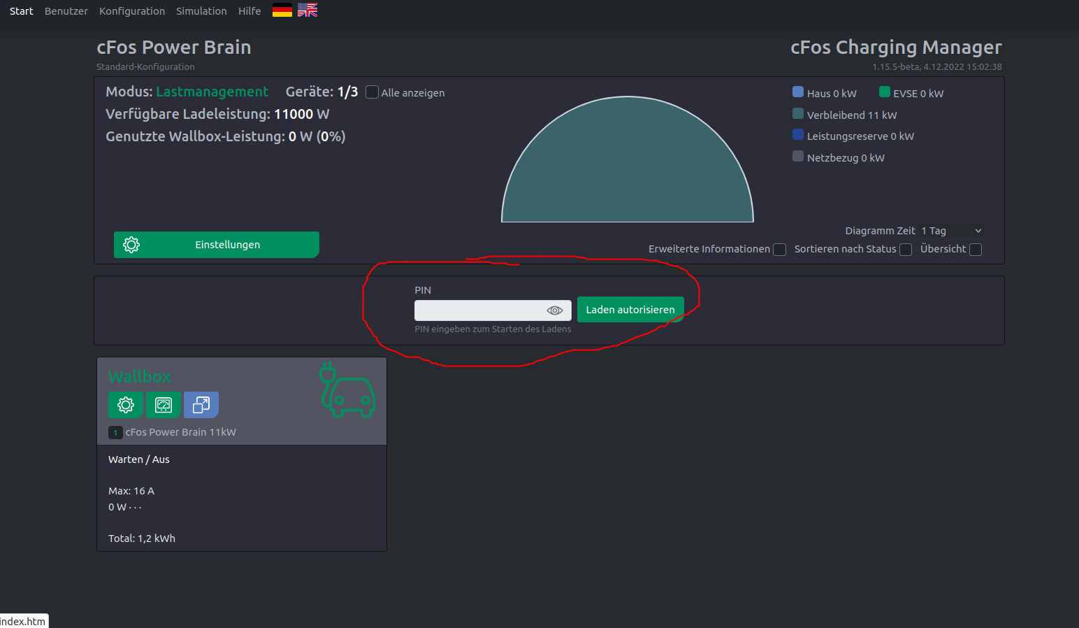This screenshot has height=628, width=1079.
Task: Click the green electric car charging icon
Action: click(347, 390)
